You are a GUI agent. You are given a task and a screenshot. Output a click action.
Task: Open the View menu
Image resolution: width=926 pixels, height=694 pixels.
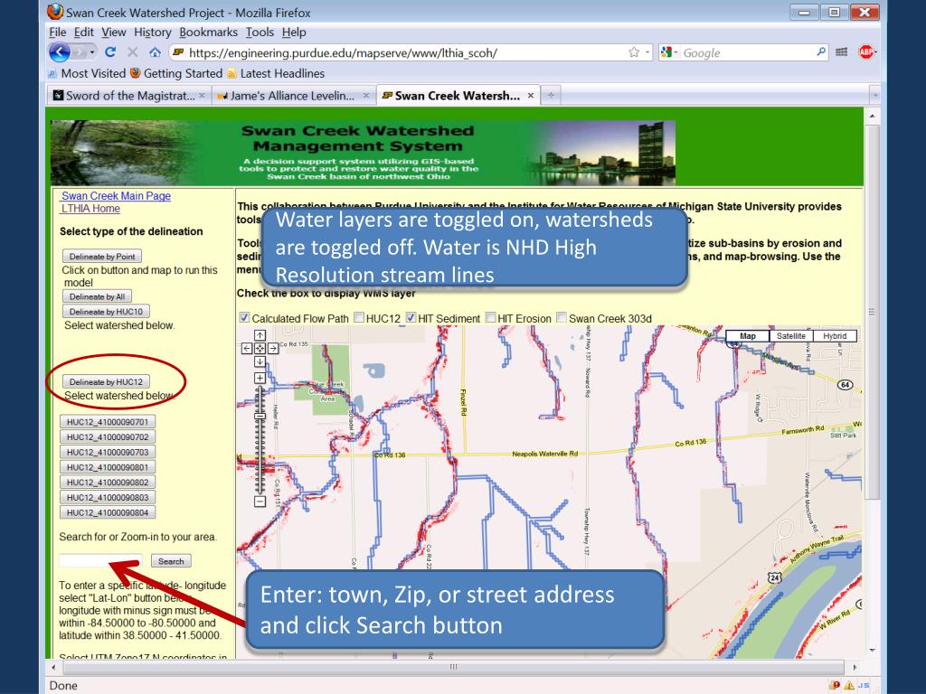tap(113, 33)
